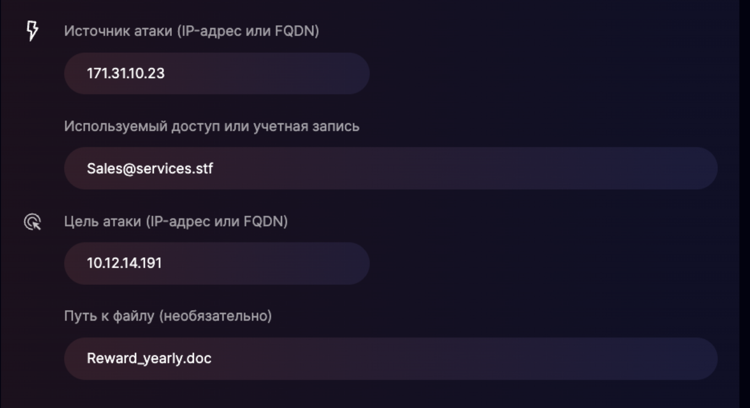The image size is (750, 408).
Task: Focus the used access or account field
Action: coord(390,168)
